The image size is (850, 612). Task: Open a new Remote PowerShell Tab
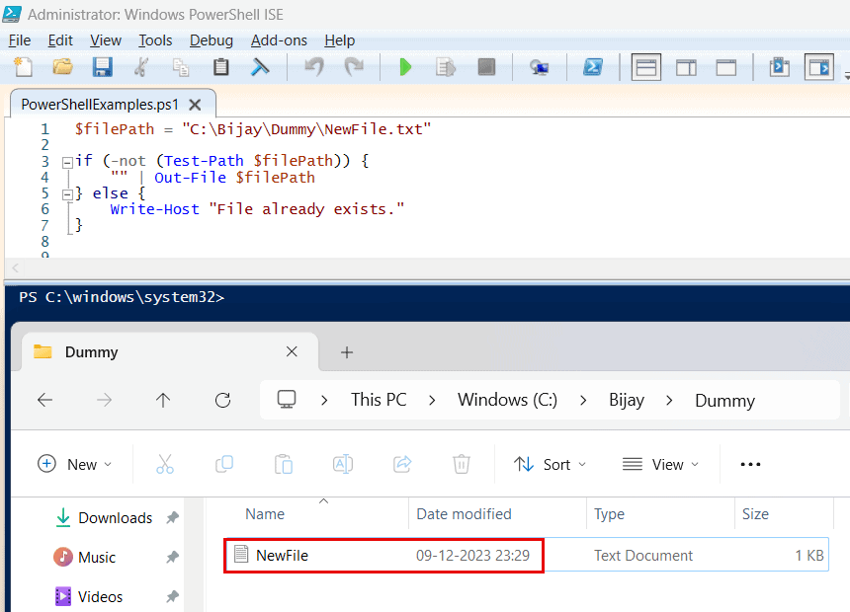tap(540, 67)
